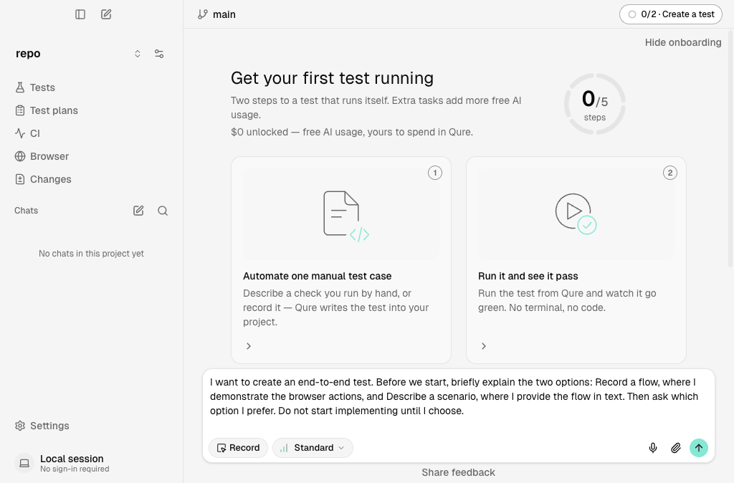This screenshot has height=483, width=734.
Task: Send the message with the arrow button
Action: pos(698,448)
